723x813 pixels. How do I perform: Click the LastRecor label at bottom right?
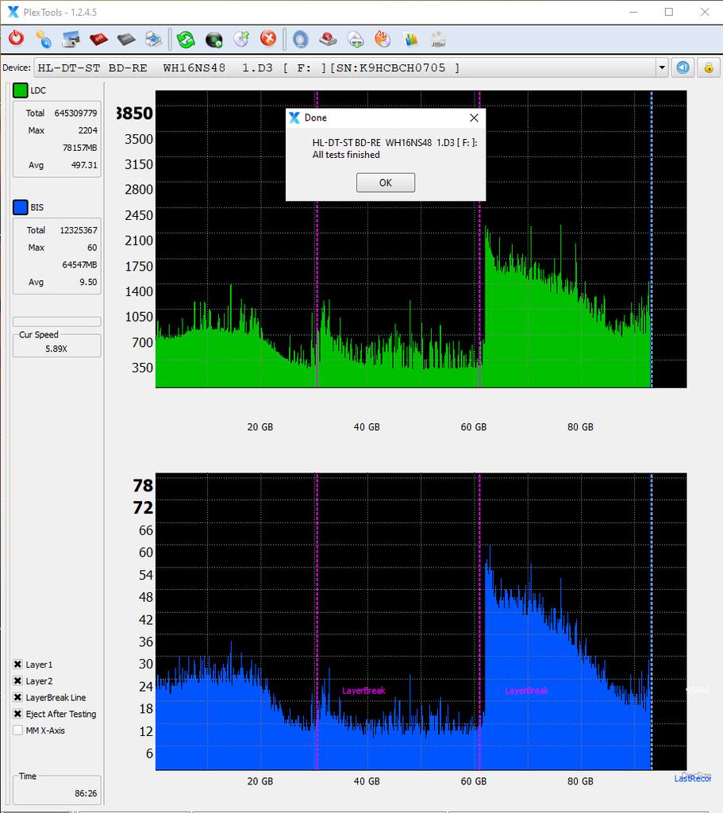[x=692, y=779]
